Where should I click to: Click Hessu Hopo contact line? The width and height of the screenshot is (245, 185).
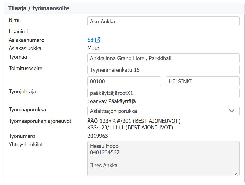pos(104,146)
